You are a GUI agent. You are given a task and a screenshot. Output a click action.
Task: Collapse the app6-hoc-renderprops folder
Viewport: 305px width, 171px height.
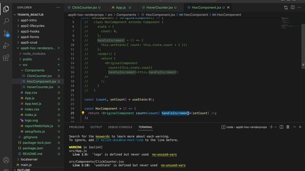pos(38,48)
